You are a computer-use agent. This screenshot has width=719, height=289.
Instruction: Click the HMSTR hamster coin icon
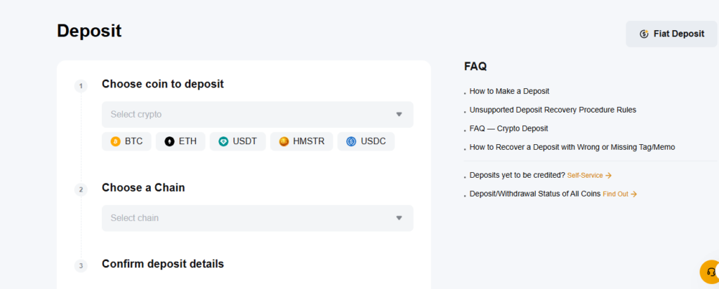(x=284, y=141)
